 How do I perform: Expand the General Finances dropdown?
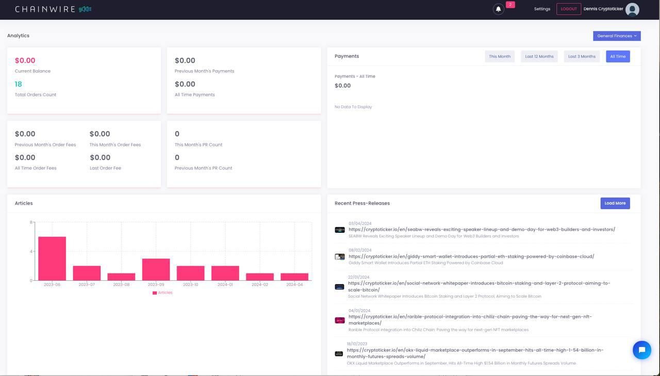coord(617,36)
